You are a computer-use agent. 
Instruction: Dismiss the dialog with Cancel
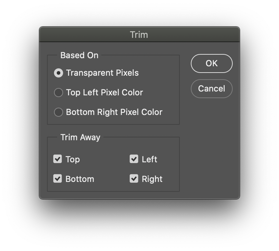212,89
